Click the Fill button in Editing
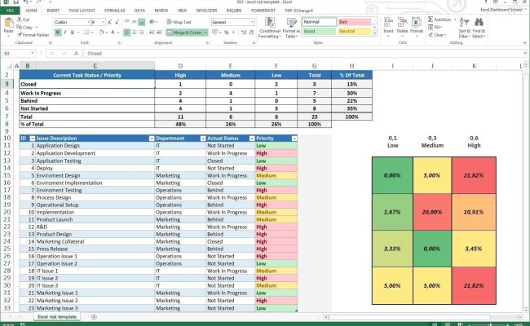 [435, 27]
